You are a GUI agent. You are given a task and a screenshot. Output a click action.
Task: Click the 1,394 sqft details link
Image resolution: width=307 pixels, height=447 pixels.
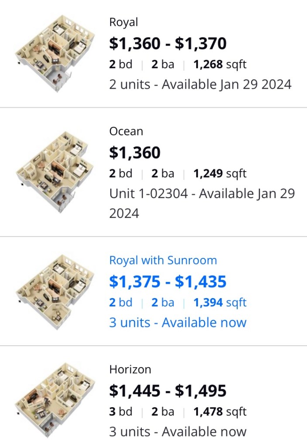click(x=220, y=303)
